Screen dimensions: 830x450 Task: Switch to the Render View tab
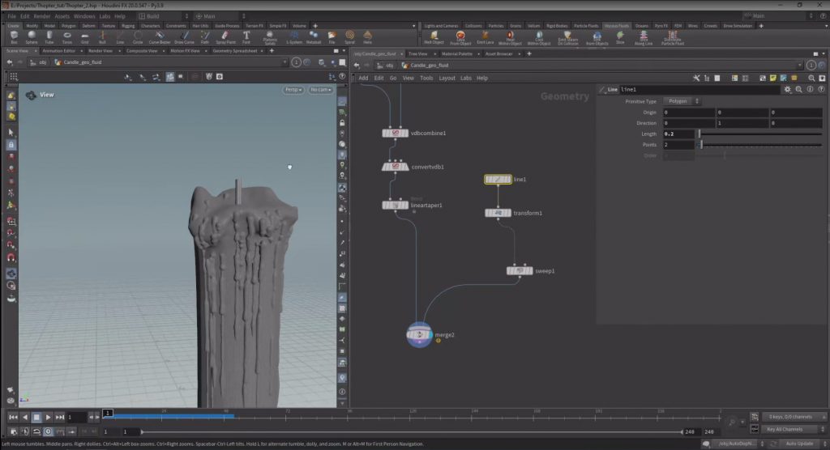click(x=100, y=51)
